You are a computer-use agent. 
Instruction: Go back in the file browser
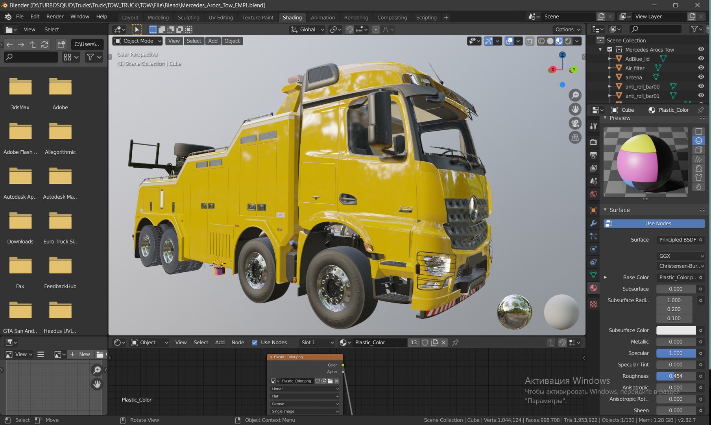(x=9, y=44)
